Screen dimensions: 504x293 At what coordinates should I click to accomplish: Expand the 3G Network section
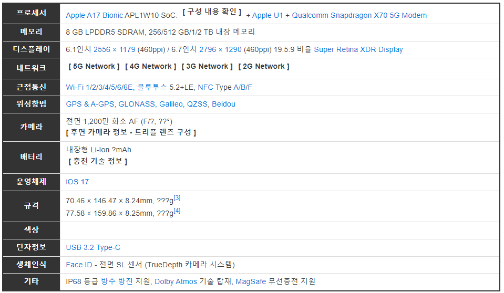(207, 67)
